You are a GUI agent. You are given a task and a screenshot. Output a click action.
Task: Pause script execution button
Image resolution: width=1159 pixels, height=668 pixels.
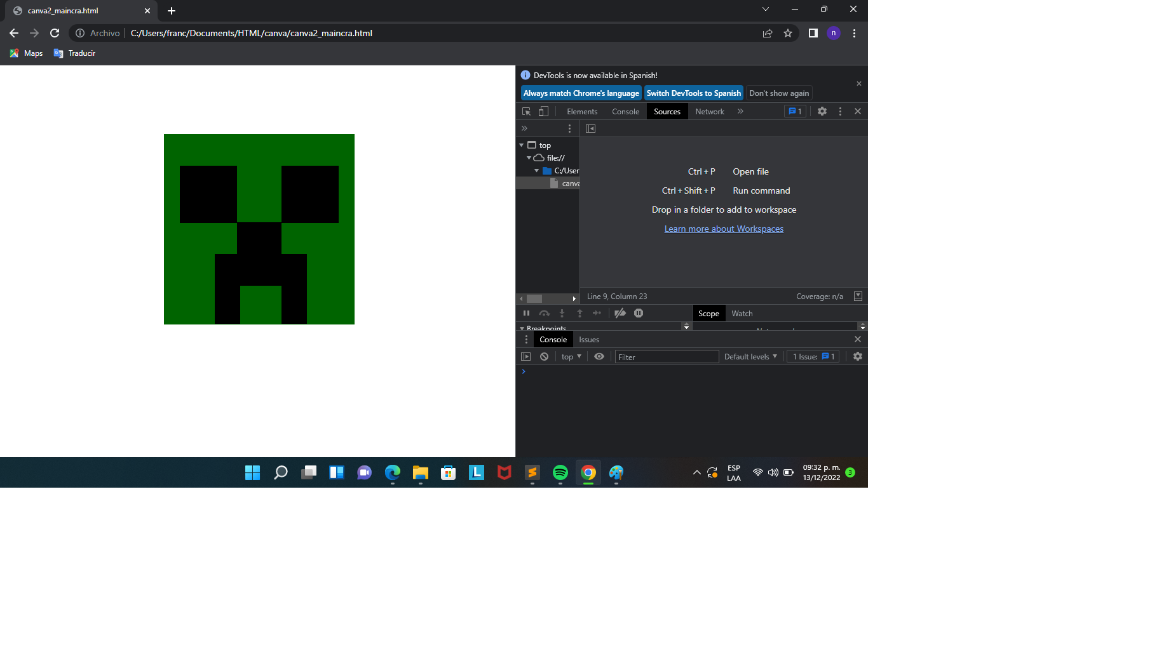(526, 313)
